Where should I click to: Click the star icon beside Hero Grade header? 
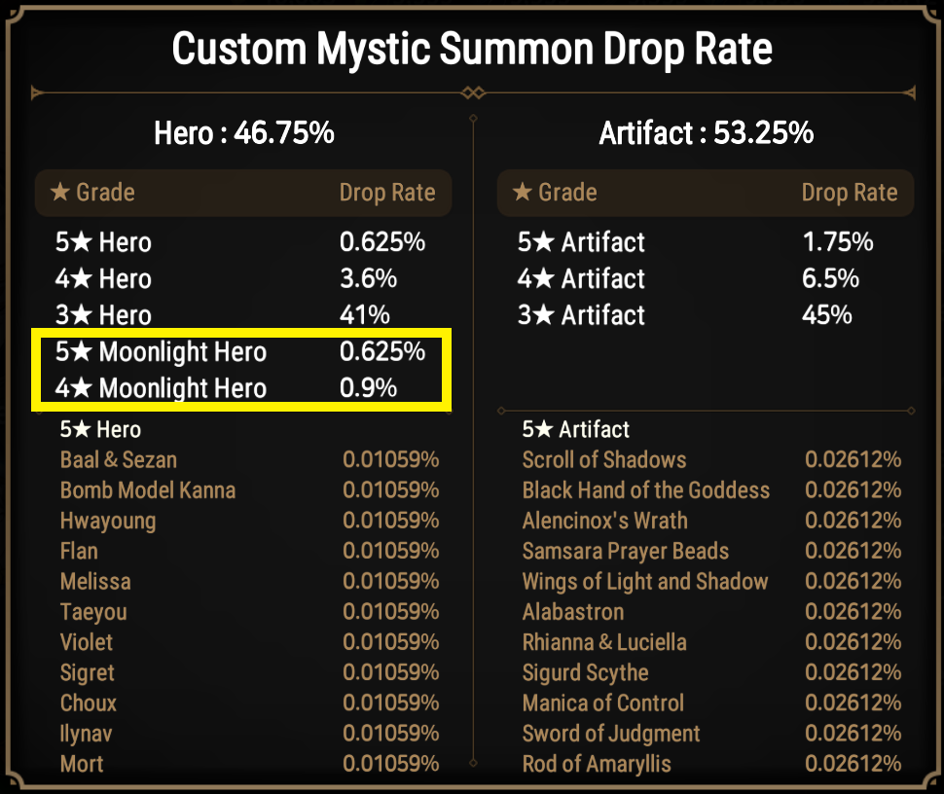tap(60, 192)
